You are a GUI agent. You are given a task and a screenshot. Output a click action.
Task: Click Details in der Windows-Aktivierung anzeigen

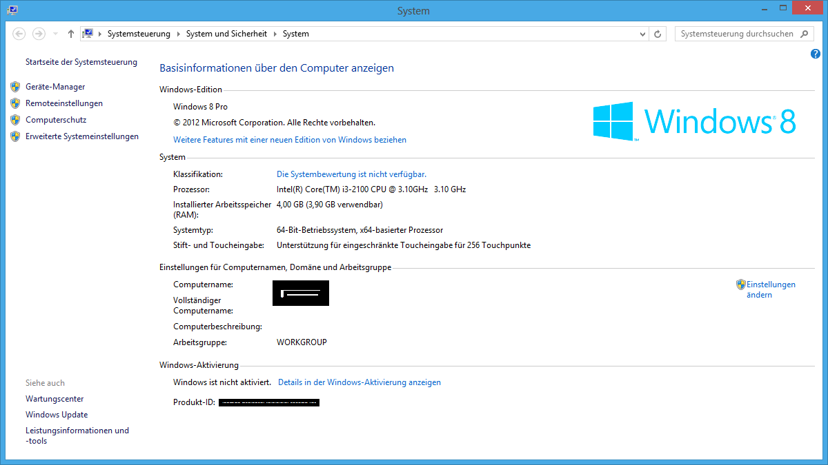click(359, 382)
